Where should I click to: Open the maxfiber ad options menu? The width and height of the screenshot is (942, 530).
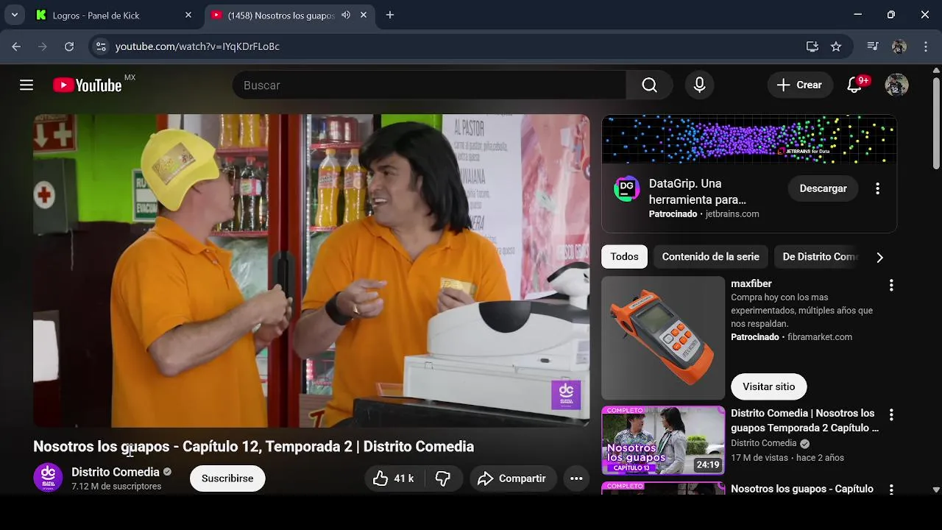click(x=891, y=285)
